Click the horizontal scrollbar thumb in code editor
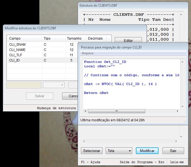191x167 pixels. (x=116, y=111)
